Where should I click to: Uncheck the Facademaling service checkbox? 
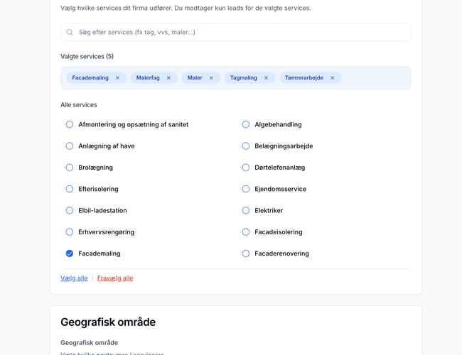coord(70,253)
